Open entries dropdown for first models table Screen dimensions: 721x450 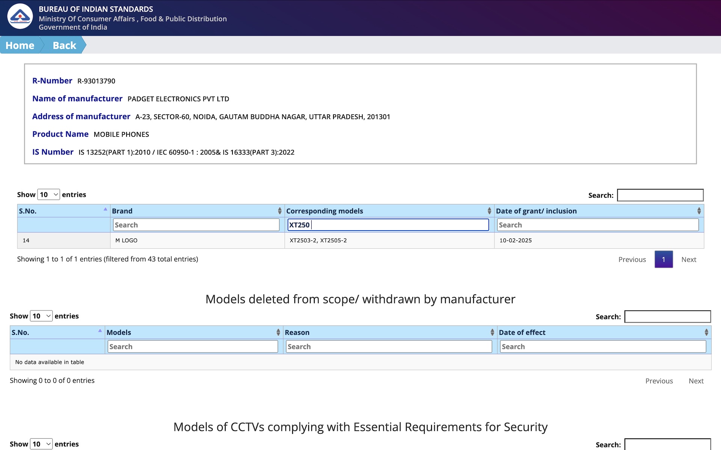48,195
